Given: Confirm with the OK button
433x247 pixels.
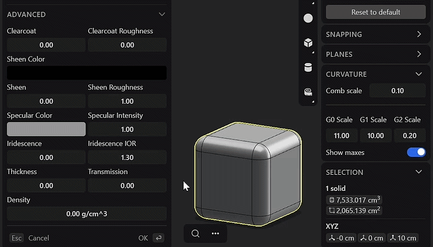Looking at the screenshot, I should (x=143, y=238).
